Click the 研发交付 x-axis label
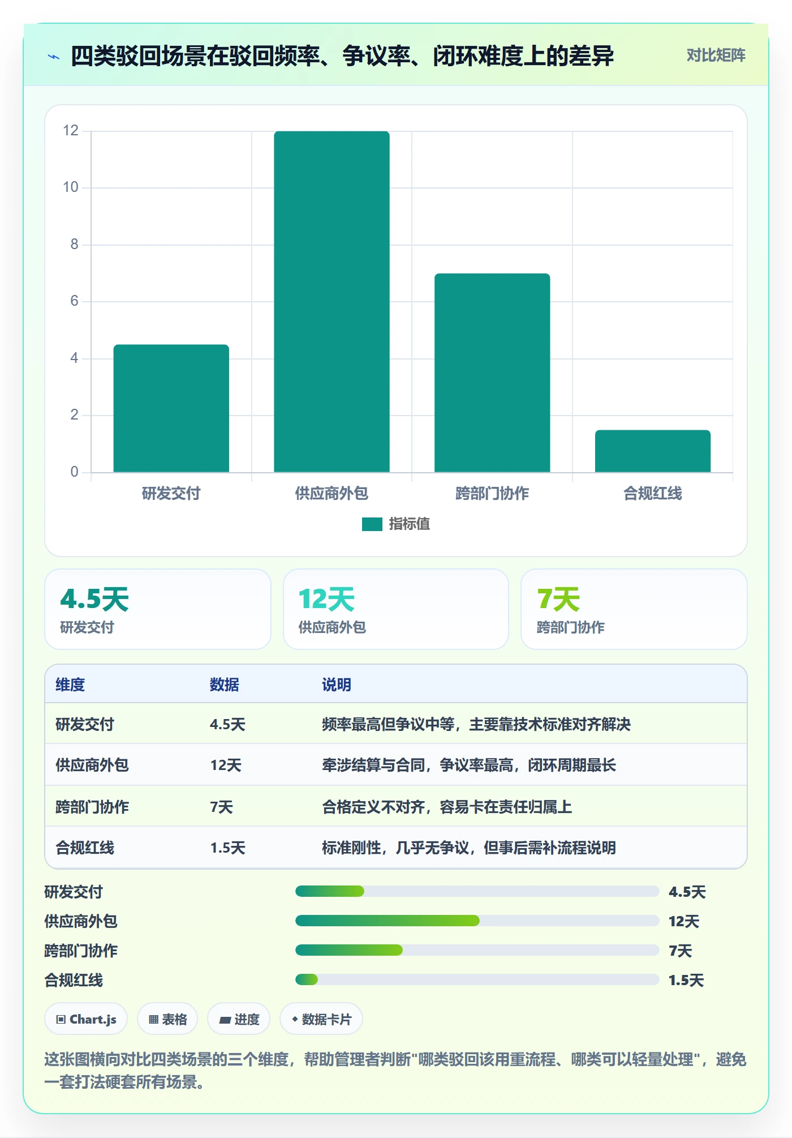 pyautogui.click(x=171, y=493)
